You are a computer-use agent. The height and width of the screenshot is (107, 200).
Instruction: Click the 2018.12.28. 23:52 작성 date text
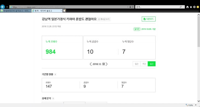click(x=51, y=27)
